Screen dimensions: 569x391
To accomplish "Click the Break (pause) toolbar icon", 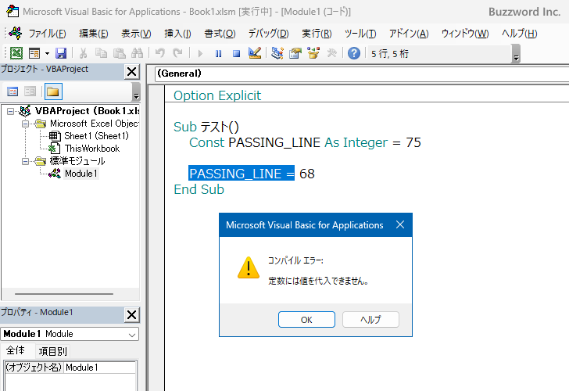I will point(218,53).
